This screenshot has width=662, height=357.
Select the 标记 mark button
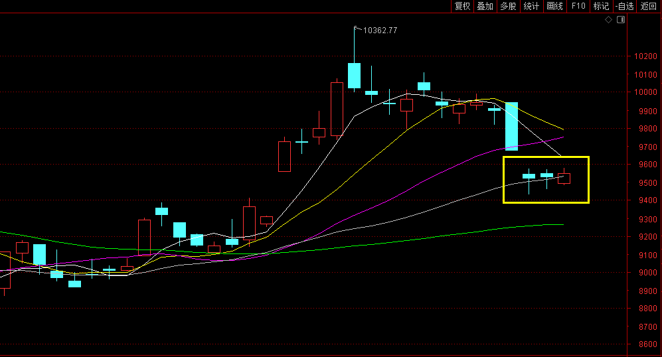[x=601, y=6]
